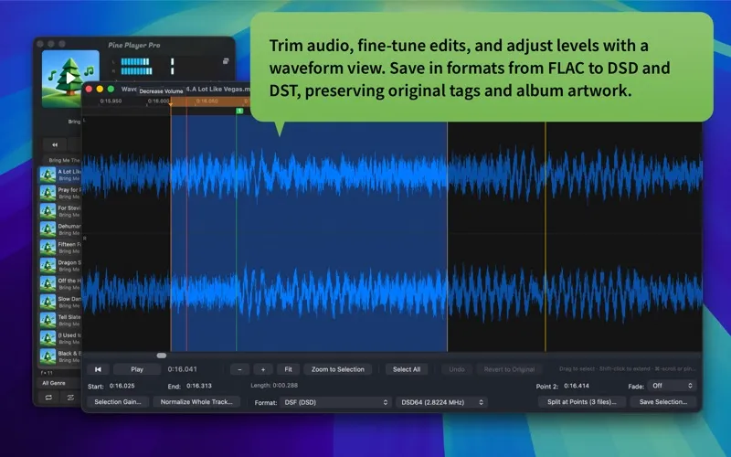Click Revert to Original
Viewport: 731px width, 457px height.
[509, 369]
